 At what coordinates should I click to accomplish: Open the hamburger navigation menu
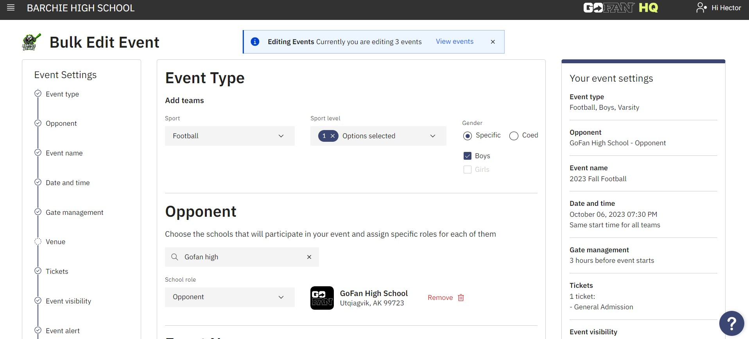click(11, 8)
